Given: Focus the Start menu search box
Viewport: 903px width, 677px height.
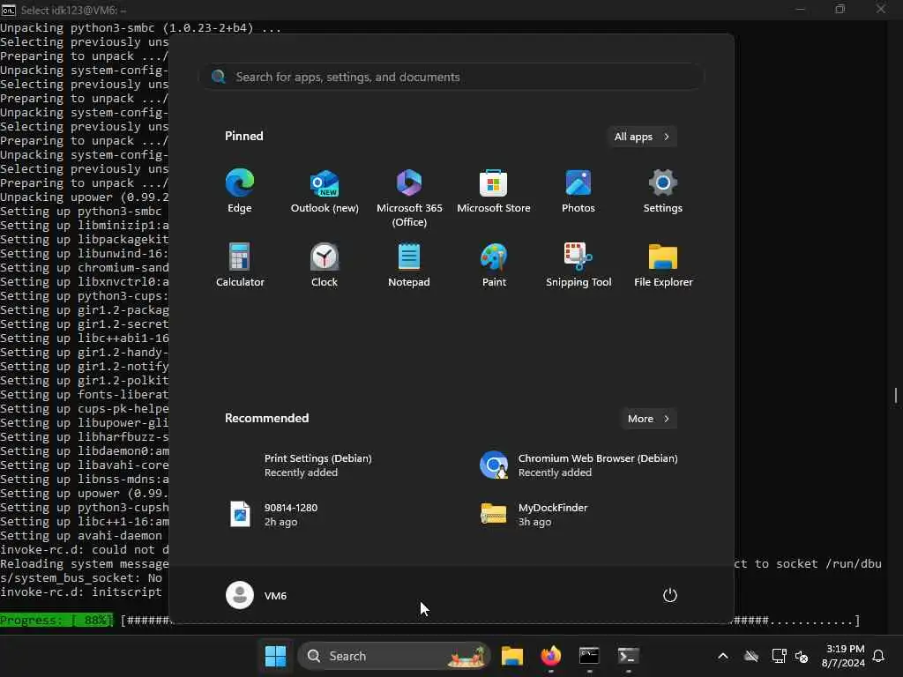Looking at the screenshot, I should [x=451, y=77].
